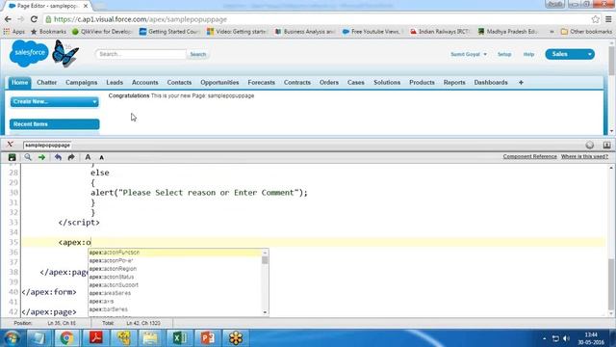The height and width of the screenshot is (347, 616).
Task: Open the Other bookmarks folder
Action: (586, 32)
